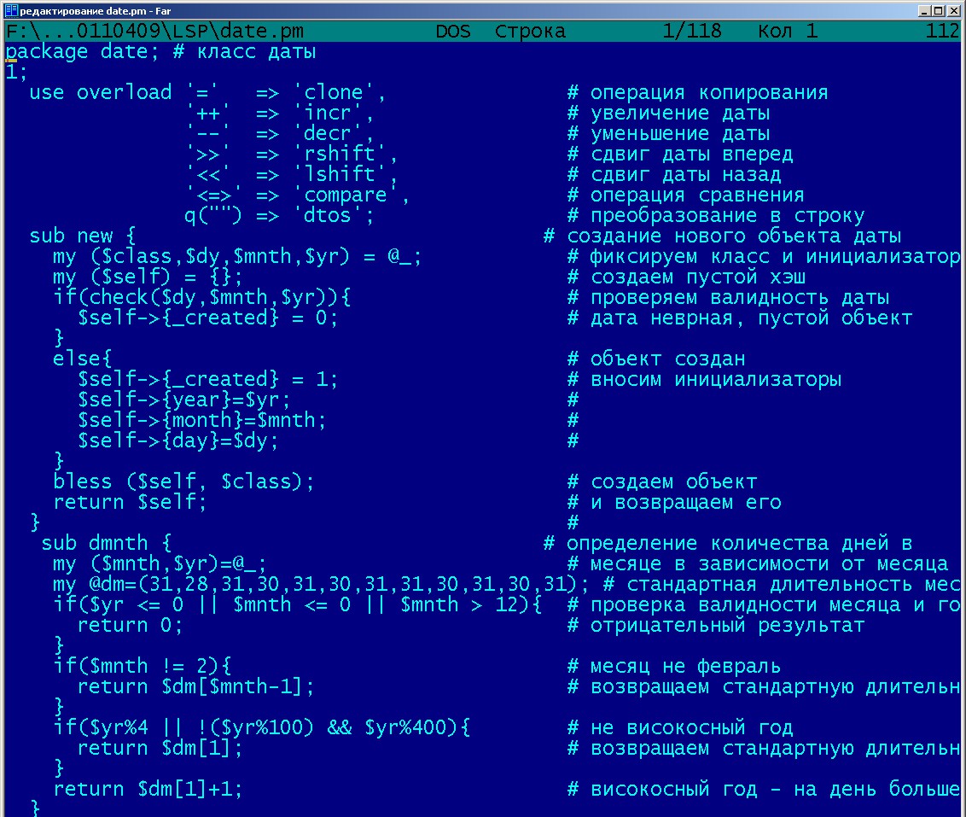
Task: Click the file path F:\...0110409\LSP\date.pm
Action: (x=154, y=31)
